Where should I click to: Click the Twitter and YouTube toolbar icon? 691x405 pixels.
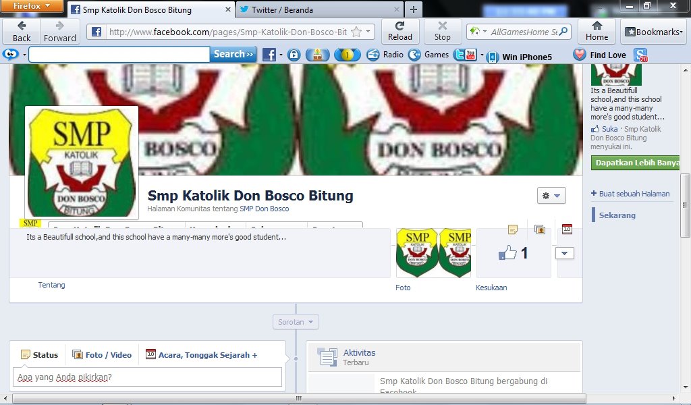466,55
